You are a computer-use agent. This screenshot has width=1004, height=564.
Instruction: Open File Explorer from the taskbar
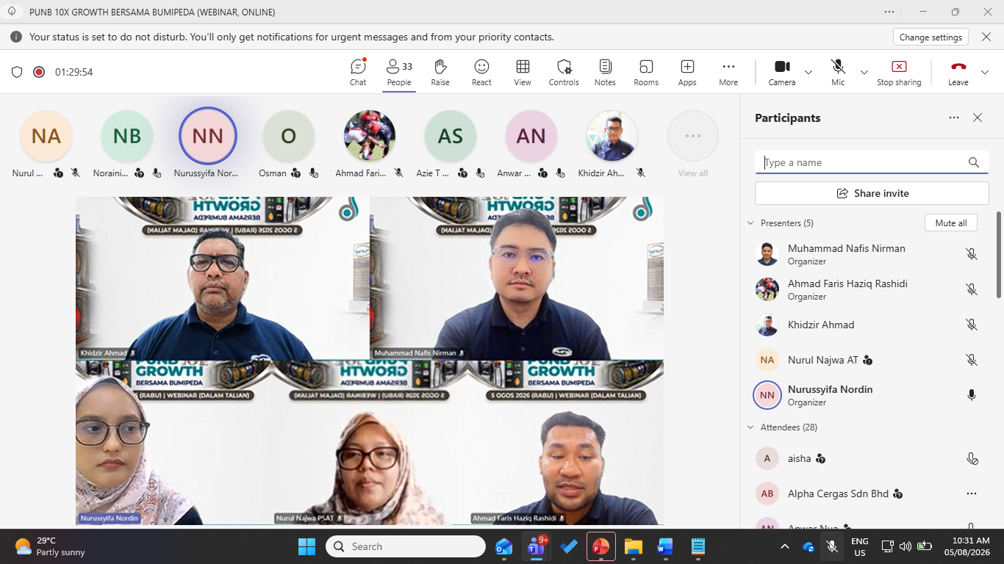point(633,546)
